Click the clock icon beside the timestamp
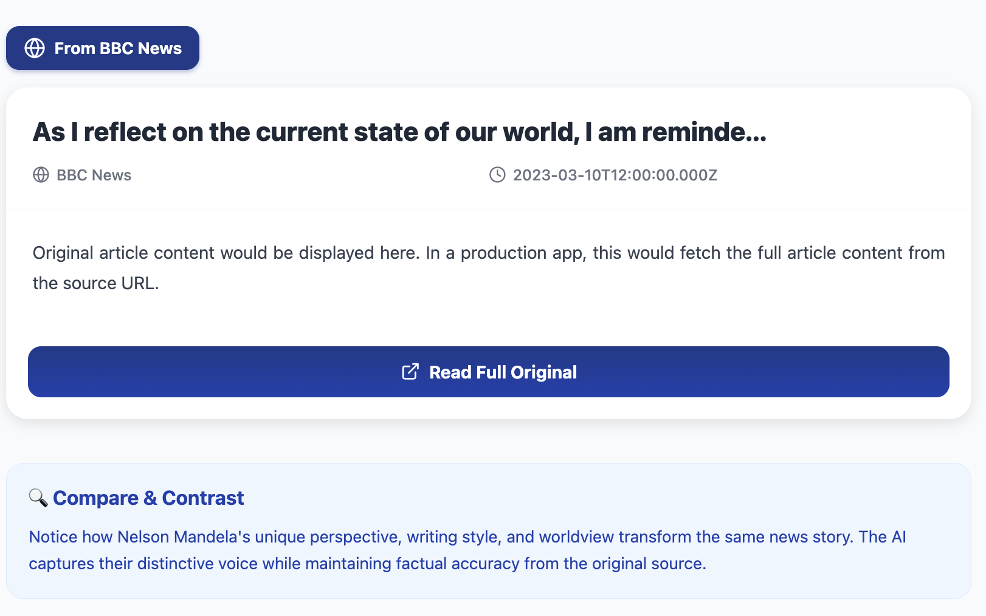The width and height of the screenshot is (986, 616). (x=497, y=175)
